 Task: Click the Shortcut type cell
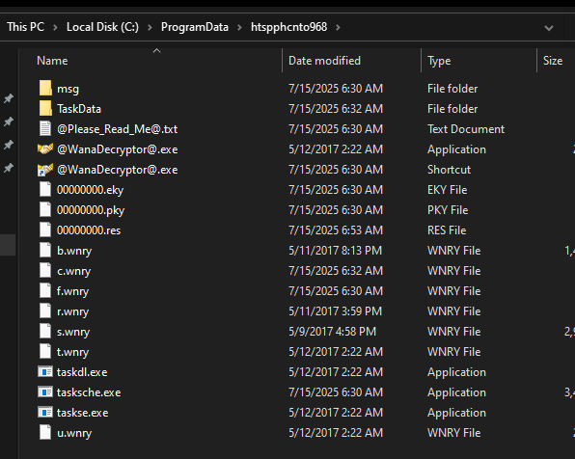[x=449, y=170]
